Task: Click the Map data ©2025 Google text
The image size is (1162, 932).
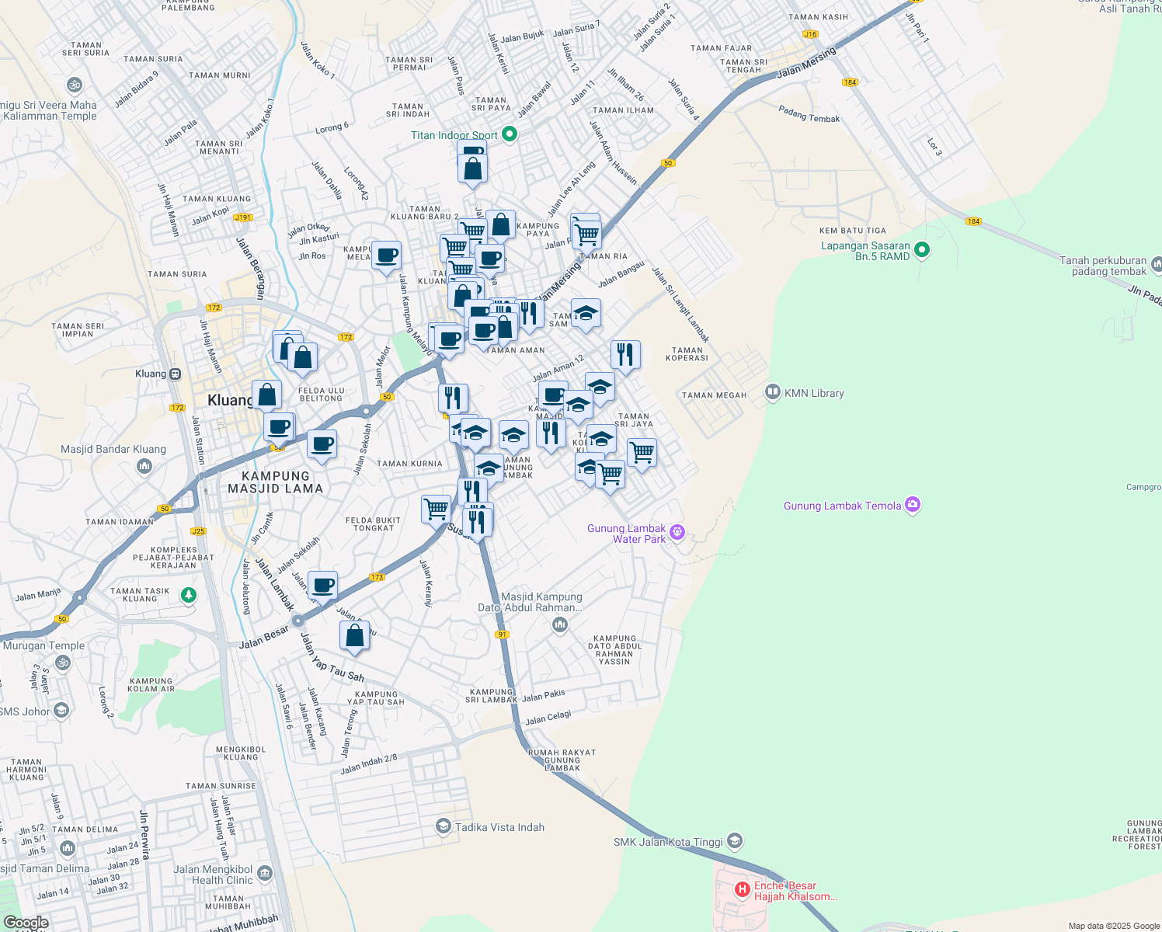Action: pos(1113,926)
